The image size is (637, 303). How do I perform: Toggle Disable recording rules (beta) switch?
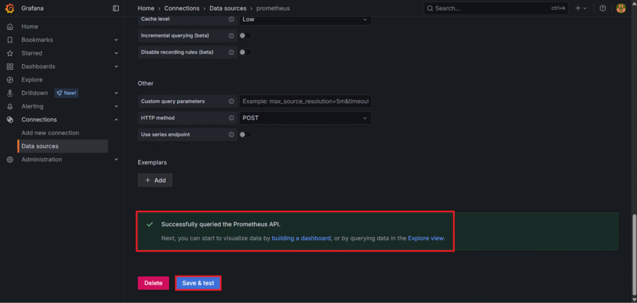click(245, 52)
